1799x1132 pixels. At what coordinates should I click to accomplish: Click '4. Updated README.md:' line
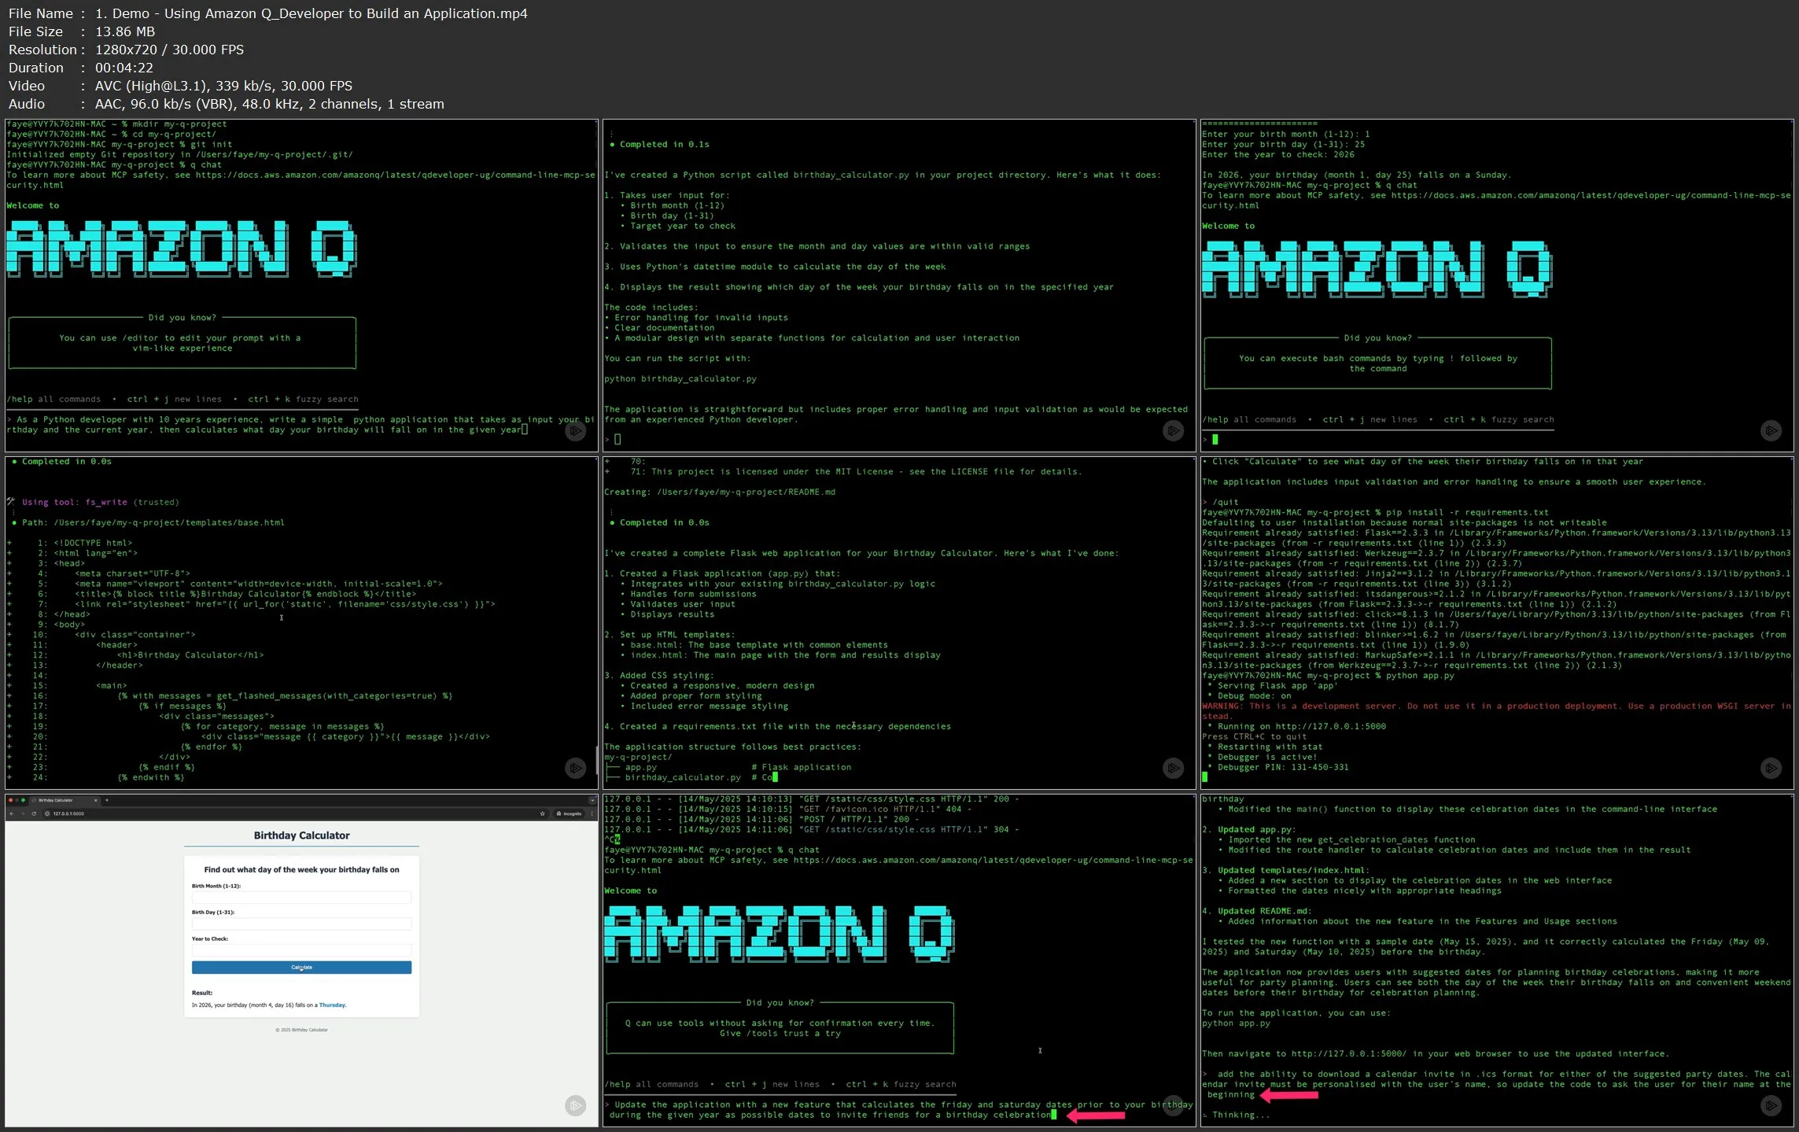pos(1256,912)
